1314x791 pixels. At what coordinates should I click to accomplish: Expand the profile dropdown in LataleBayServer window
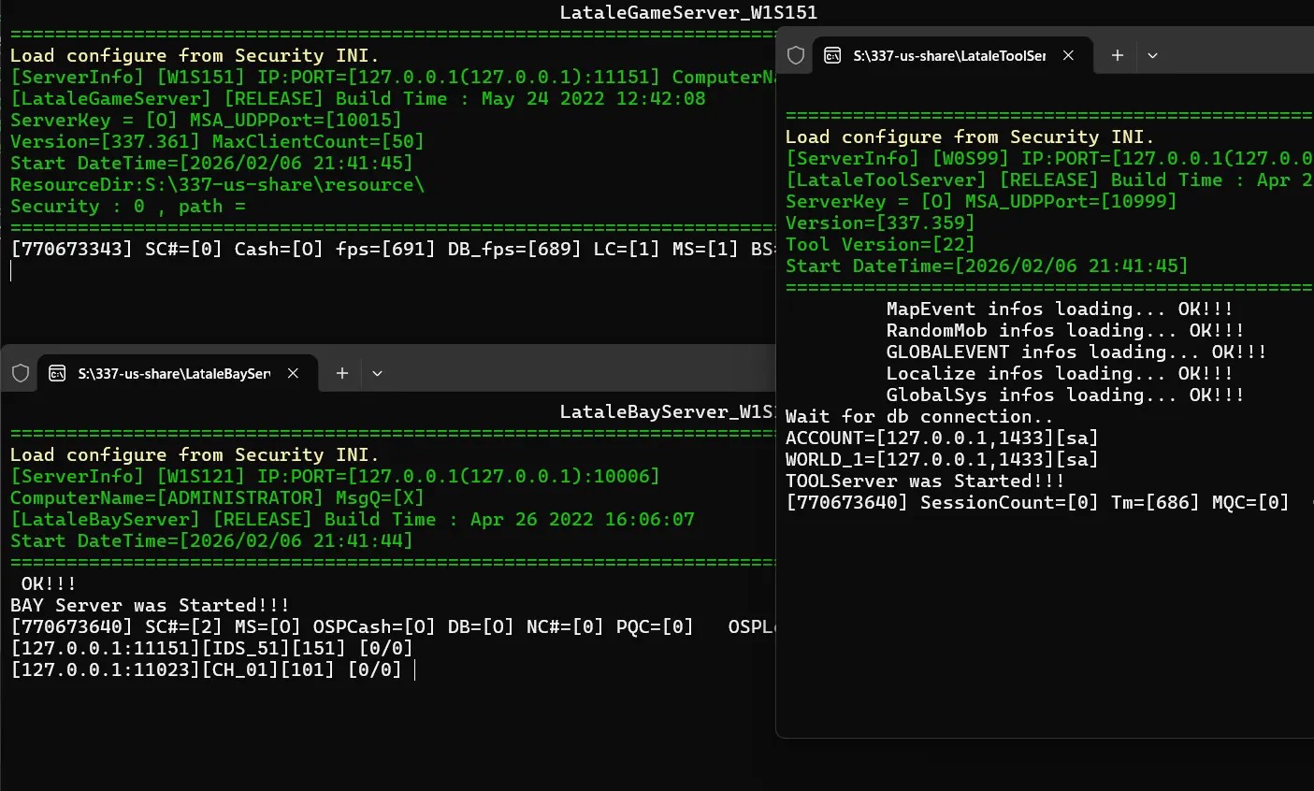pos(377,373)
